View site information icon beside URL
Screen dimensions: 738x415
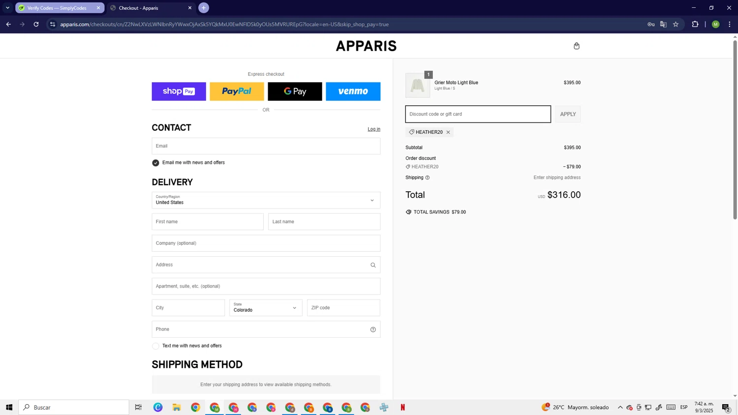pyautogui.click(x=53, y=24)
